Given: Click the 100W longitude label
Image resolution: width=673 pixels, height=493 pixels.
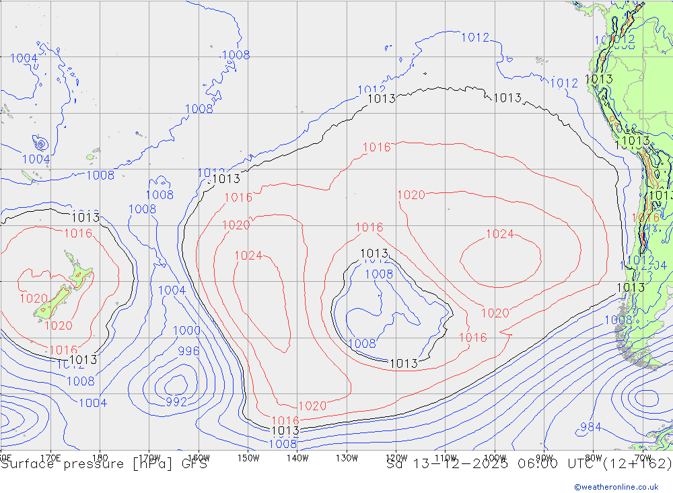Looking at the screenshot, I should point(495,458).
